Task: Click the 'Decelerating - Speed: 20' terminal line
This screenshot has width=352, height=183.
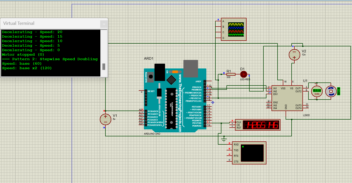Action: click(x=32, y=32)
